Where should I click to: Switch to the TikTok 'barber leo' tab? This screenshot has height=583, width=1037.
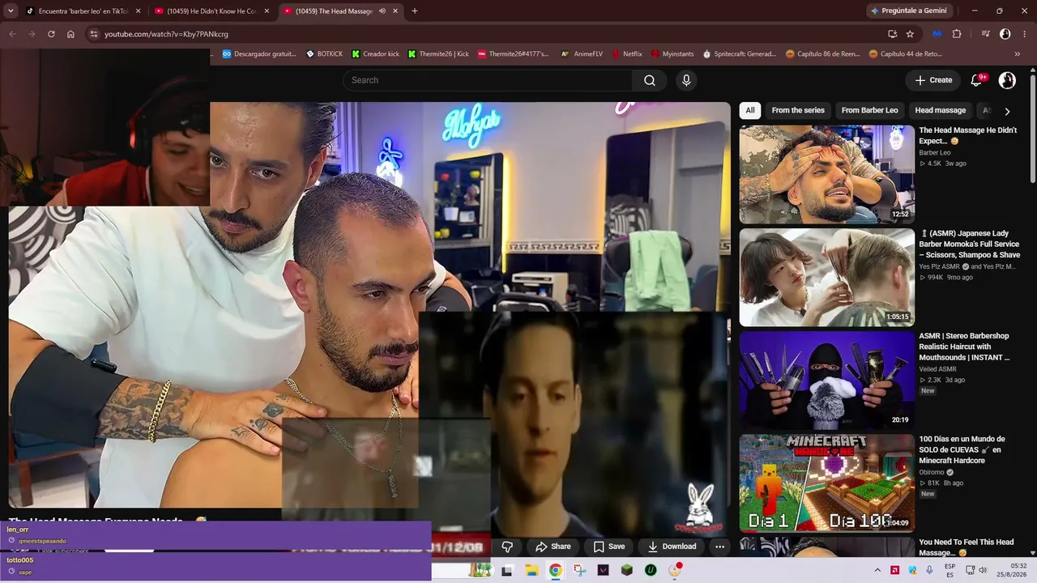coord(83,11)
